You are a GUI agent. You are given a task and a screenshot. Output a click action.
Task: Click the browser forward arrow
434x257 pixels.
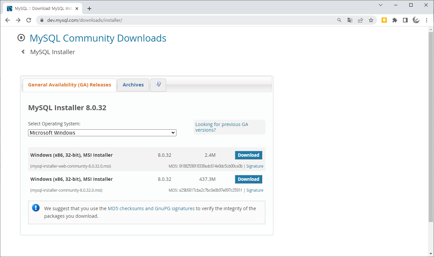(x=18, y=20)
